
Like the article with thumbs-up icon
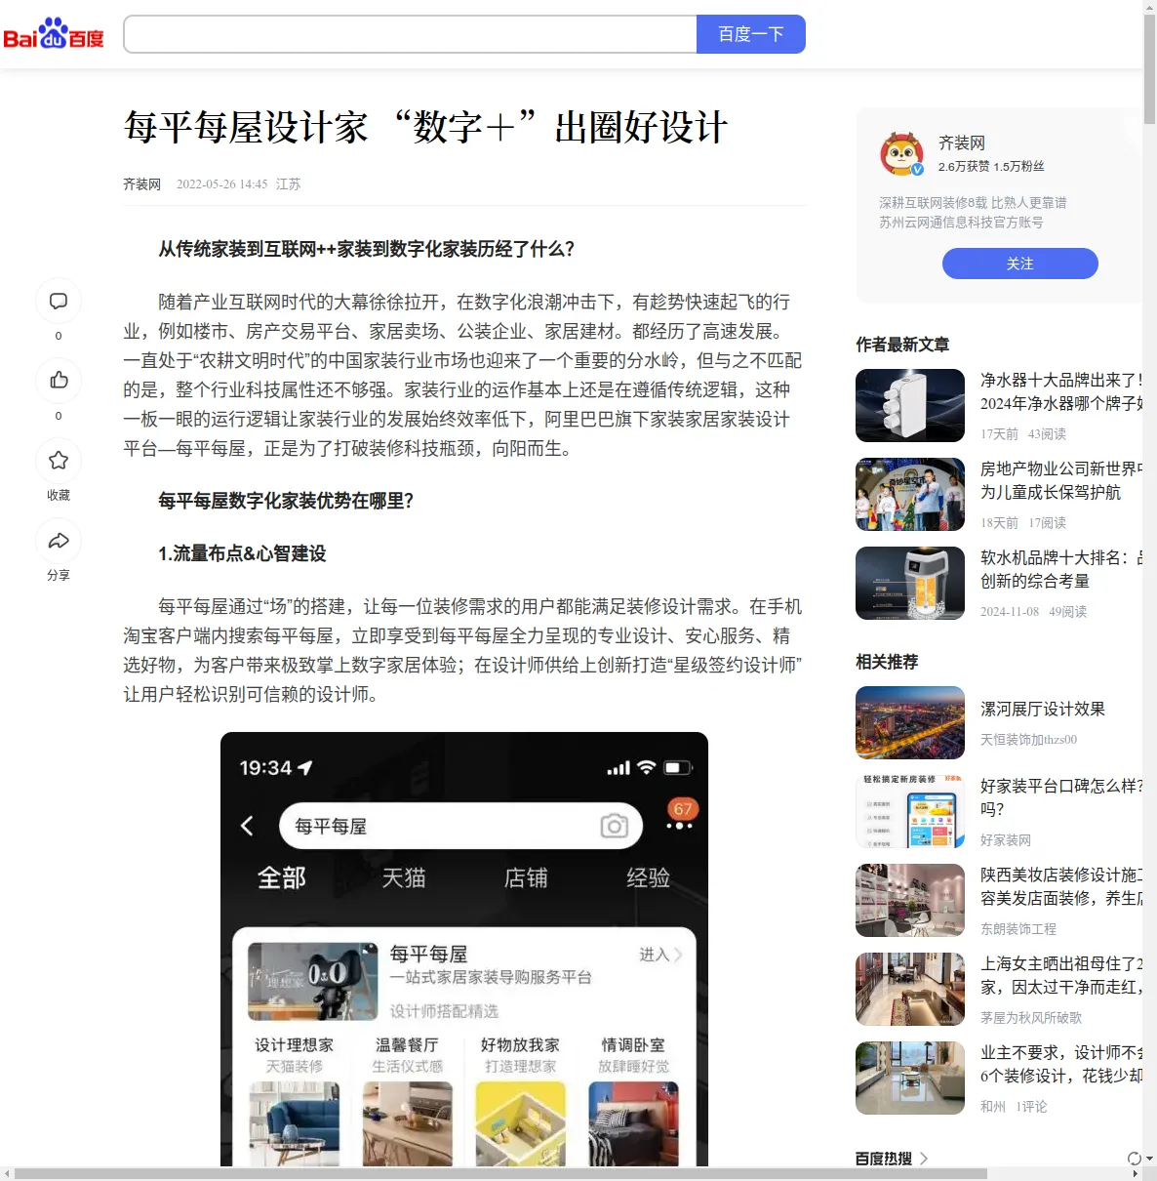59,380
